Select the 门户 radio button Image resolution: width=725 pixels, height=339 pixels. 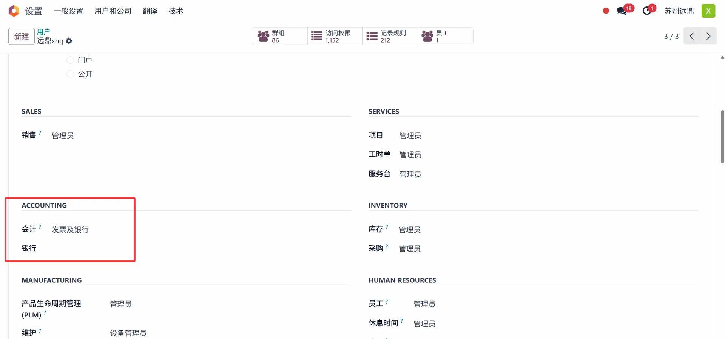coord(70,60)
